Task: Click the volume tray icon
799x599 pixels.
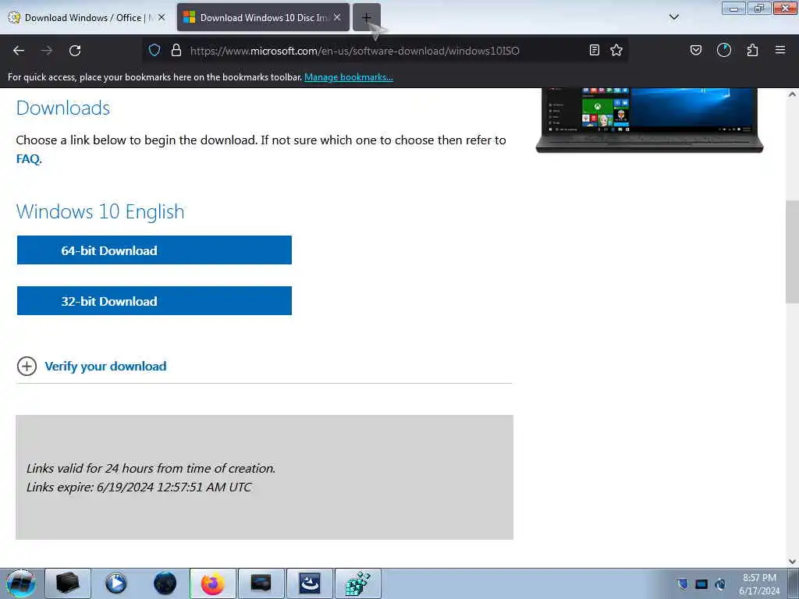Action: click(x=720, y=584)
